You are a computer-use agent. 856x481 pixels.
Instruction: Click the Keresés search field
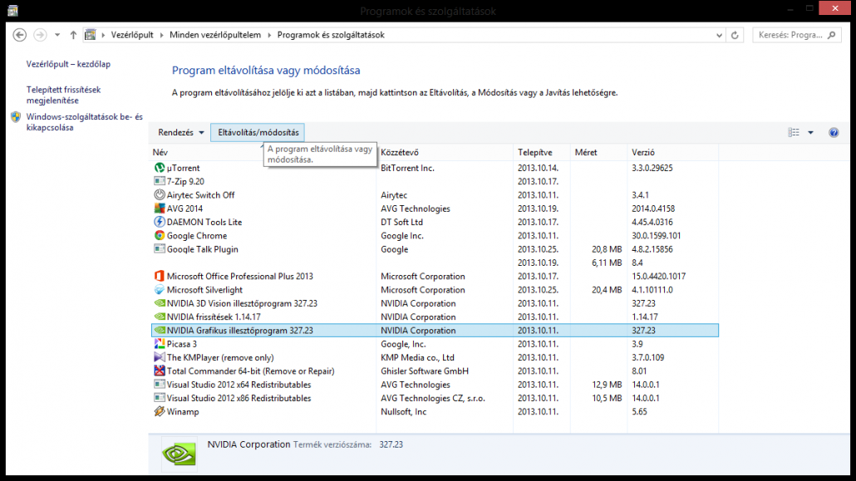pos(796,35)
